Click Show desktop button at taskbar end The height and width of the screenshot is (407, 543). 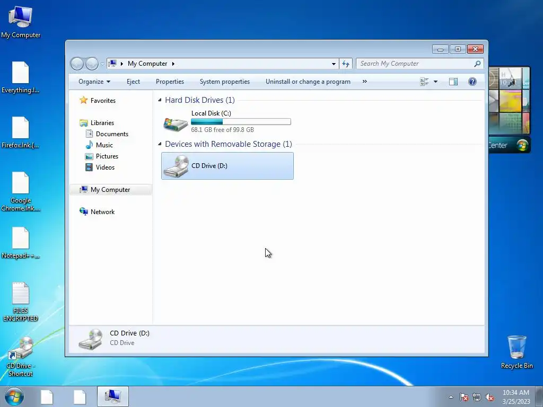[x=539, y=396]
